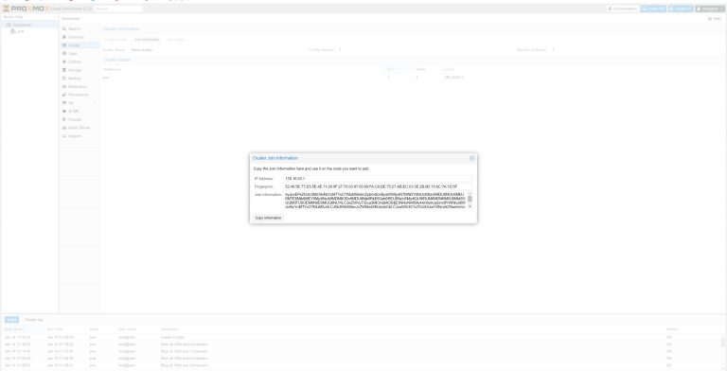Open the Summary icon in Datacenter menu
727x371 pixels.
coord(64,37)
